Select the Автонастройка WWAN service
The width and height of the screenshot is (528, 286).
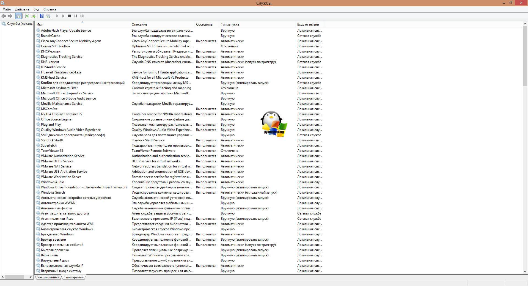[58, 203]
